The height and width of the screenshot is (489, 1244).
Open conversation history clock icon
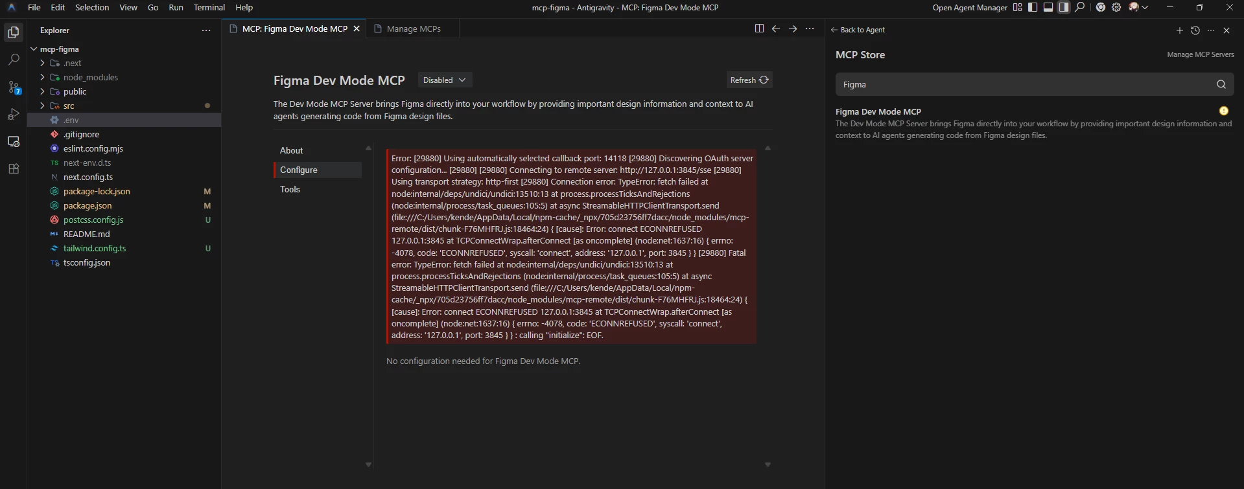[x=1195, y=30]
